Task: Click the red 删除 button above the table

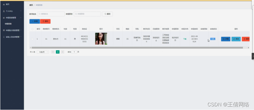Action: (45, 21)
